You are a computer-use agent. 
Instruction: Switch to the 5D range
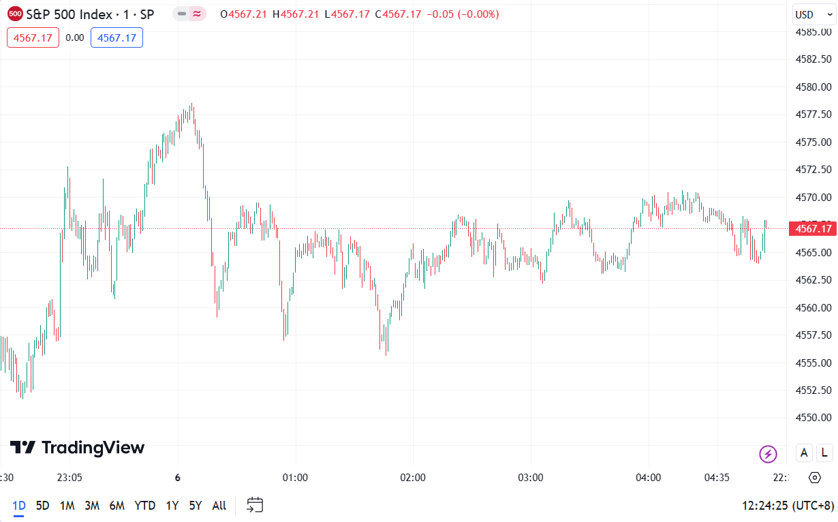(42, 505)
